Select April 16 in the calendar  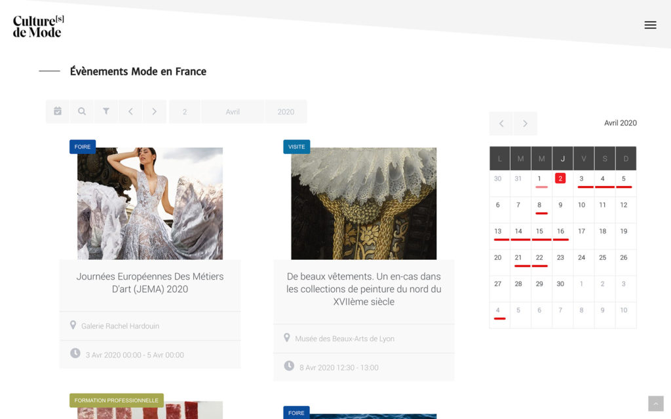[561, 231]
